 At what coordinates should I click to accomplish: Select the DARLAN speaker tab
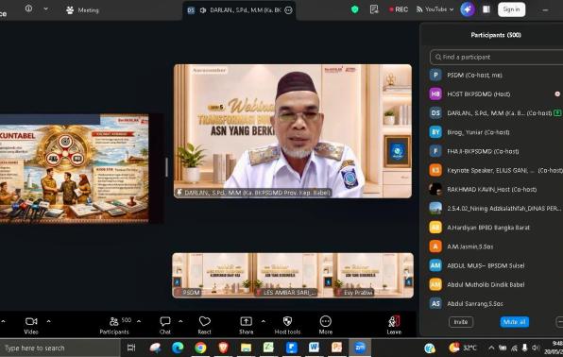[x=239, y=10]
